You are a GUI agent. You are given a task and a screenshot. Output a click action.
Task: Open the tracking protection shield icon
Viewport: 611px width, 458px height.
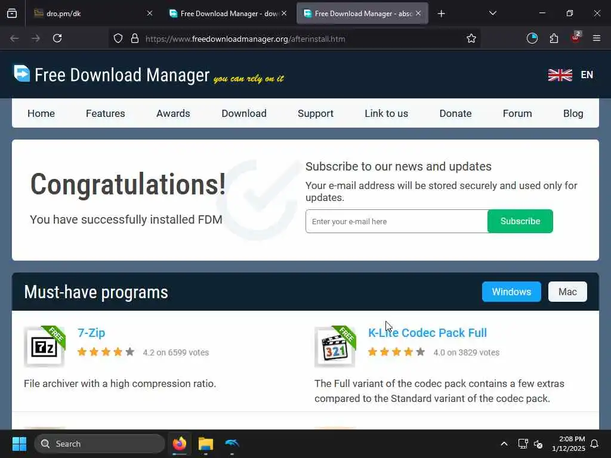pyautogui.click(x=118, y=38)
